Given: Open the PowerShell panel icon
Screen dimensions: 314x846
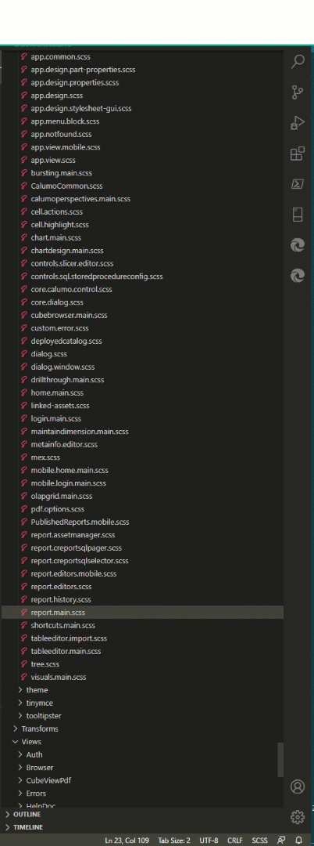Looking at the screenshot, I should click(298, 185).
